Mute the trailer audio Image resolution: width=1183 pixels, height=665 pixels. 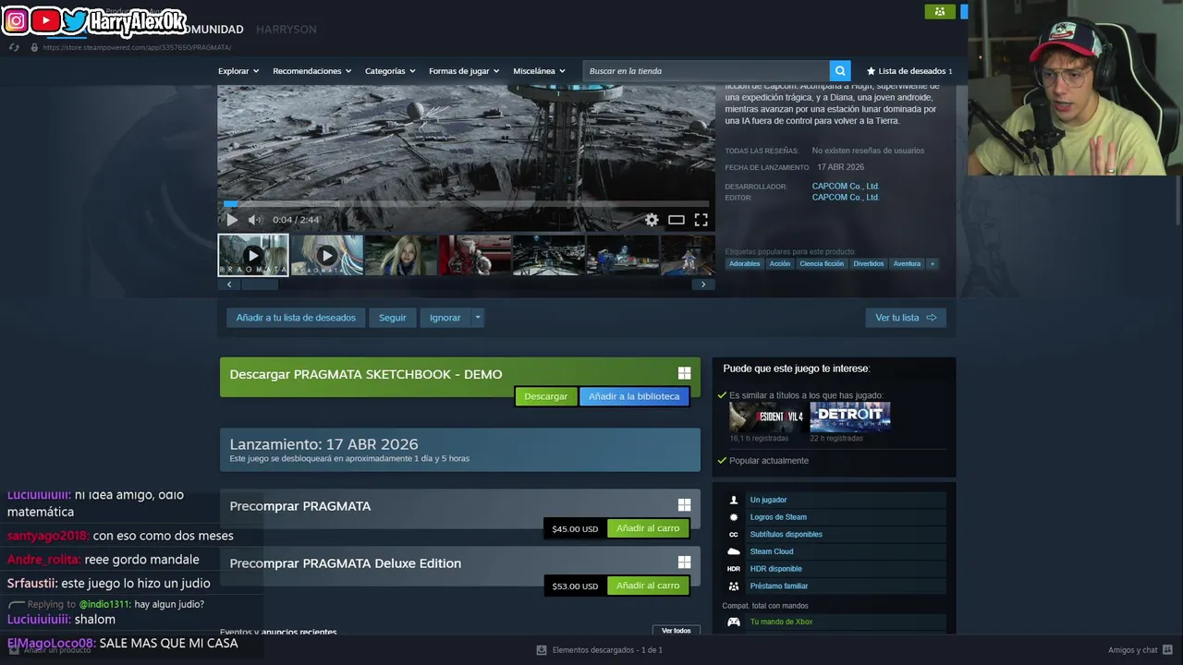[255, 220]
